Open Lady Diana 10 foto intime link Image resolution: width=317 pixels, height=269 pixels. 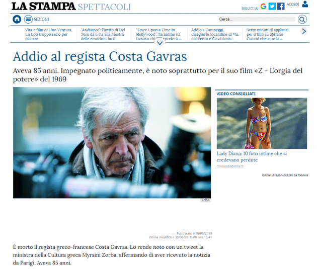(x=252, y=156)
